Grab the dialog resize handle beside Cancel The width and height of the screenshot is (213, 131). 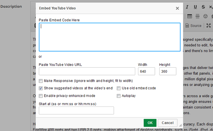point(180,125)
